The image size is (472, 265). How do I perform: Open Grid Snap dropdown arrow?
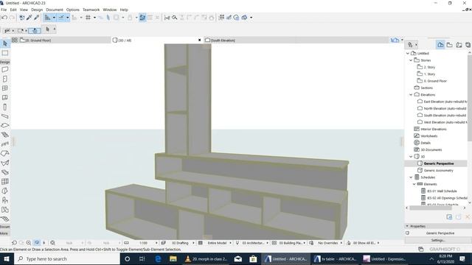pos(94,18)
